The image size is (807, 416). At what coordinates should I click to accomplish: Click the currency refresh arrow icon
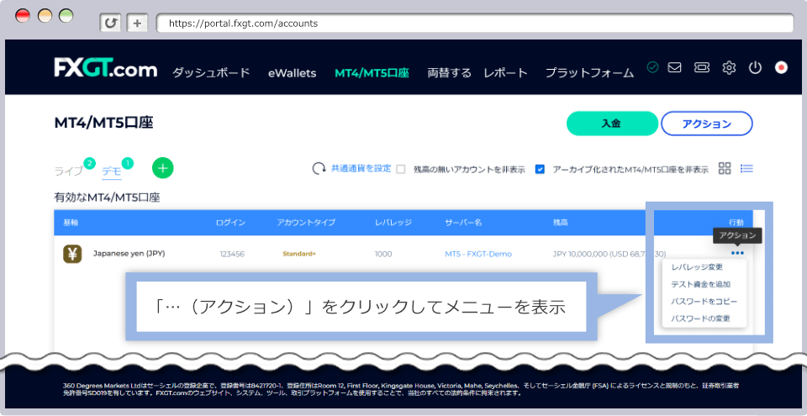(319, 168)
